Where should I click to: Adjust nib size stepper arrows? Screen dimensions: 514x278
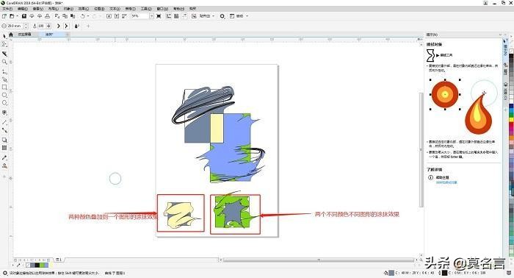(x=26, y=26)
